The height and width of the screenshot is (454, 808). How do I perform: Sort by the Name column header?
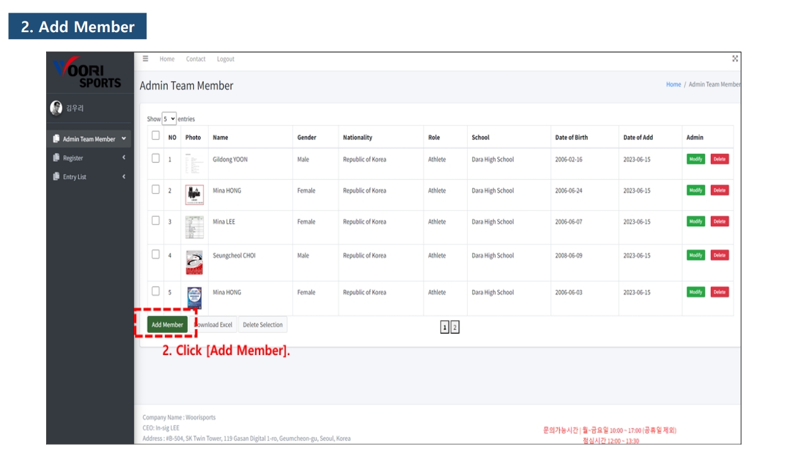220,137
